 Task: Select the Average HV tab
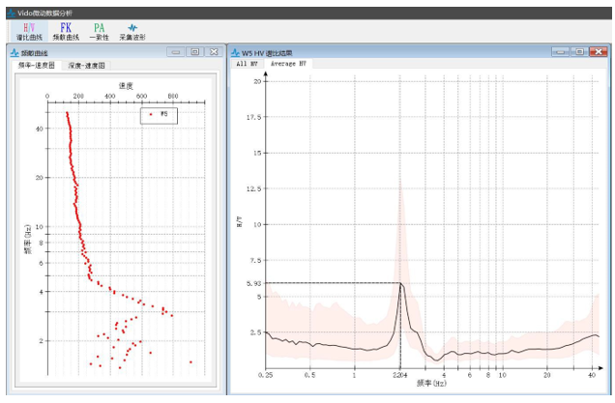[x=289, y=63]
